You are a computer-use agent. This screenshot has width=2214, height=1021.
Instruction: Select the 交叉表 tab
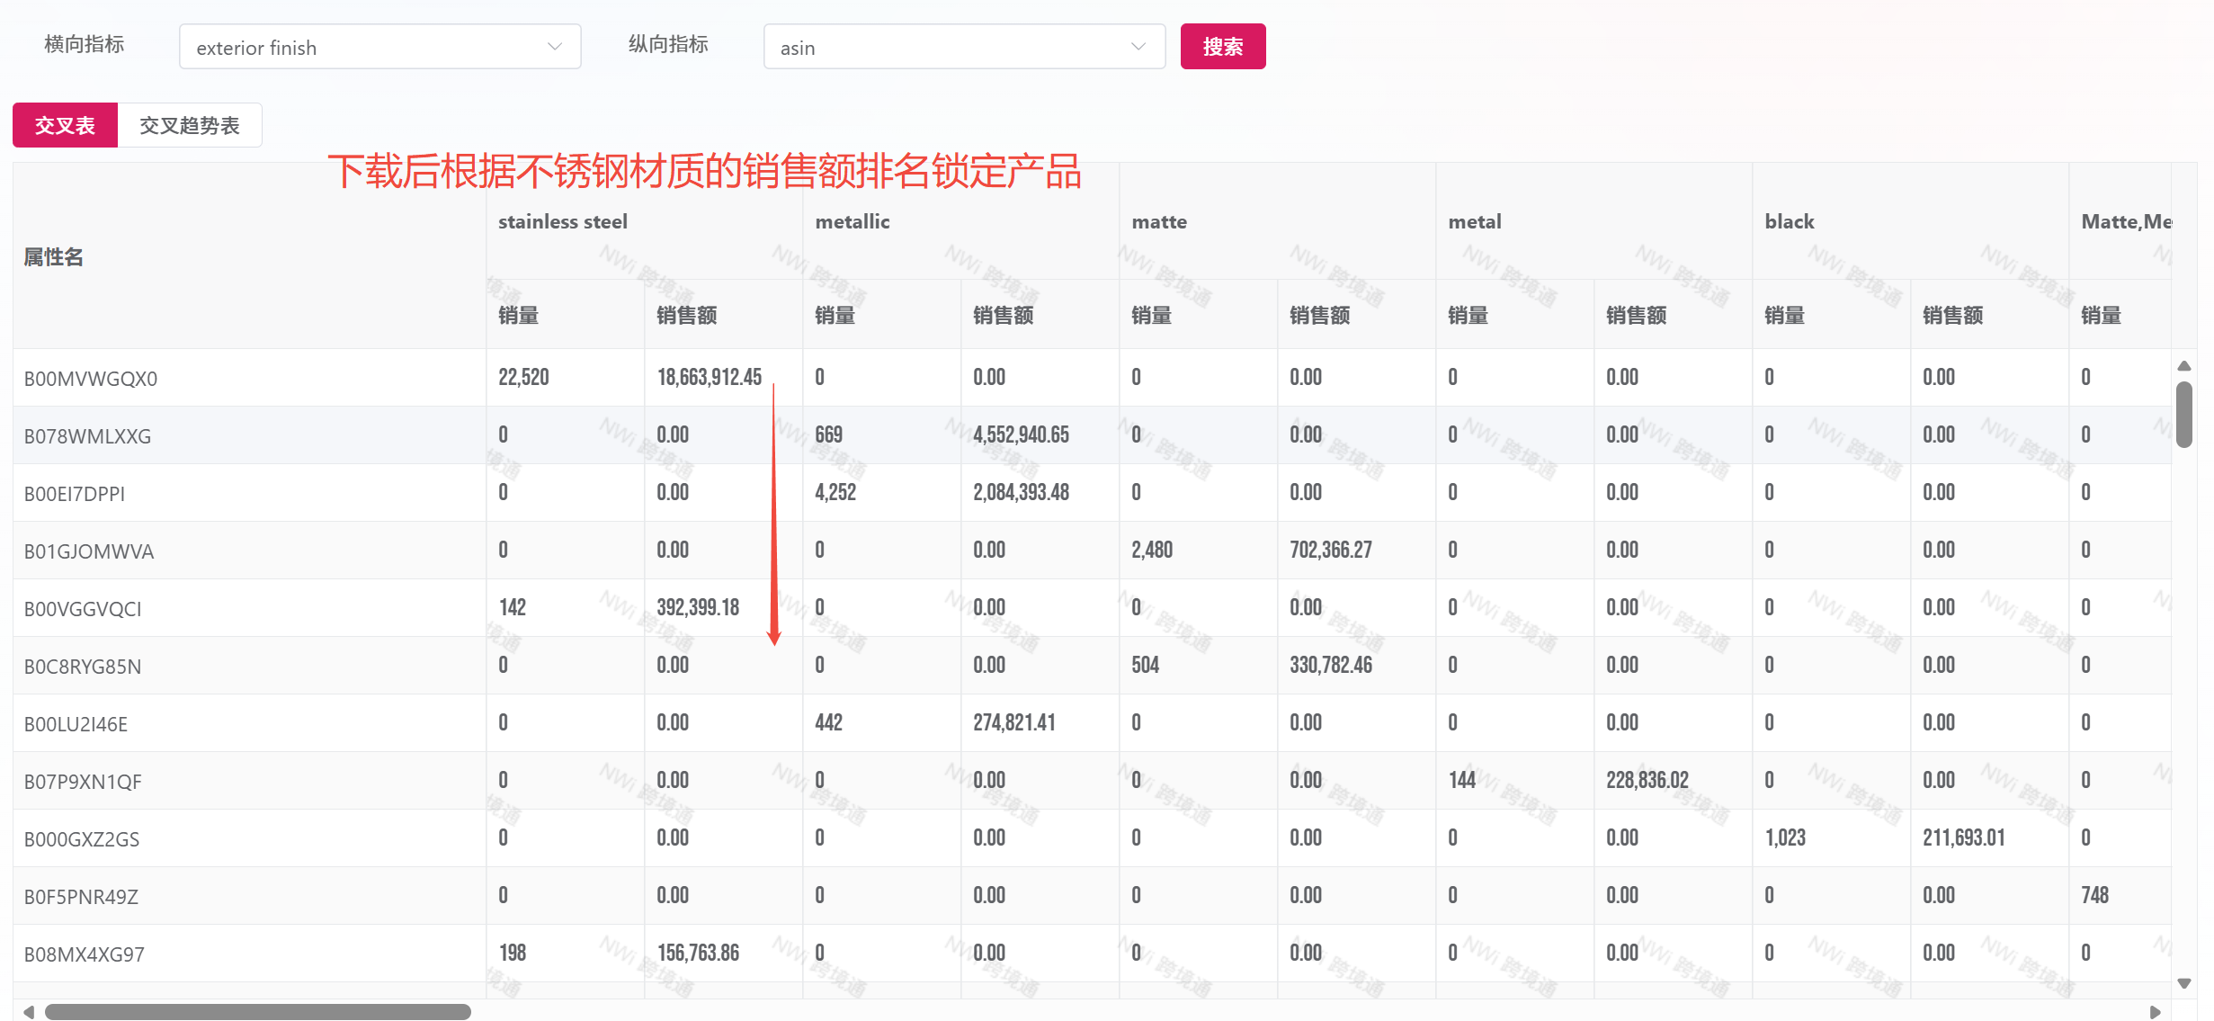point(65,125)
